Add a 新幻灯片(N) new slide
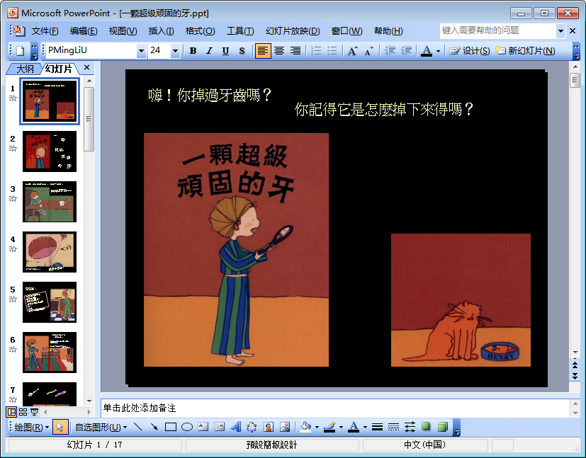 [x=525, y=51]
